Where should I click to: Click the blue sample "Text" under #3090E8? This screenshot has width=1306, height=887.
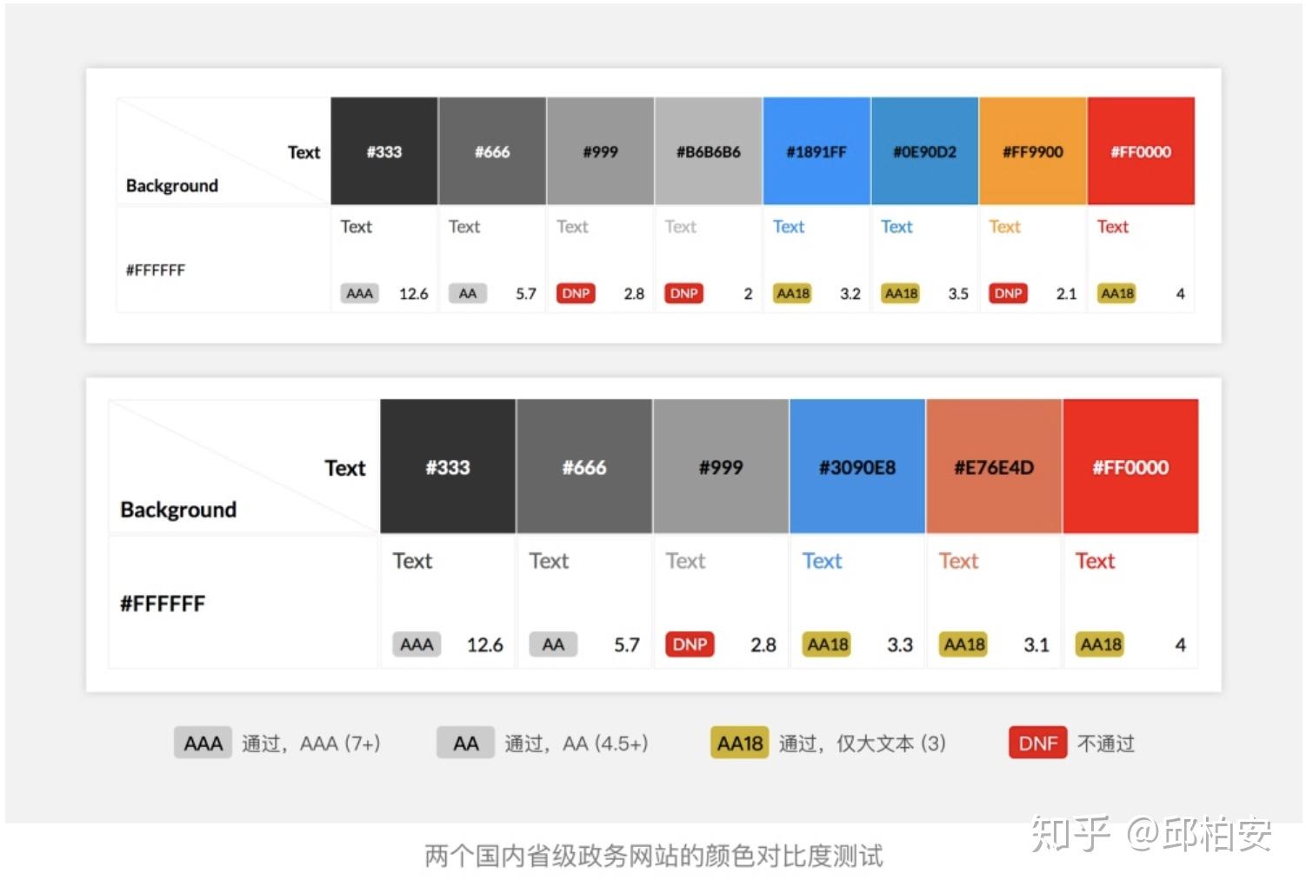coord(823,561)
